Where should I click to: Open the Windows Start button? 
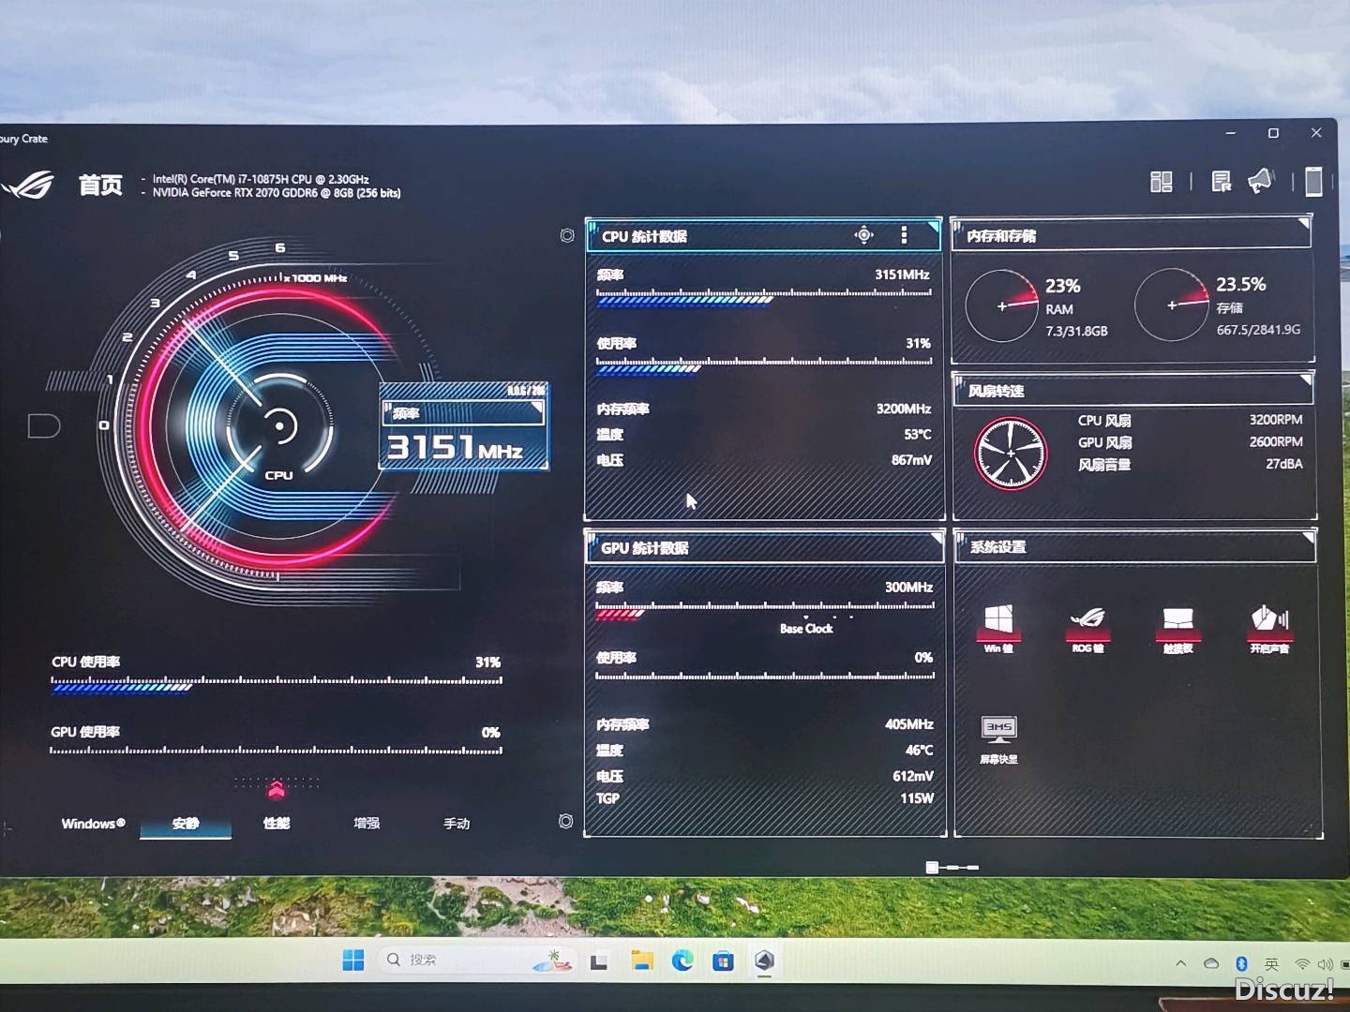(353, 960)
